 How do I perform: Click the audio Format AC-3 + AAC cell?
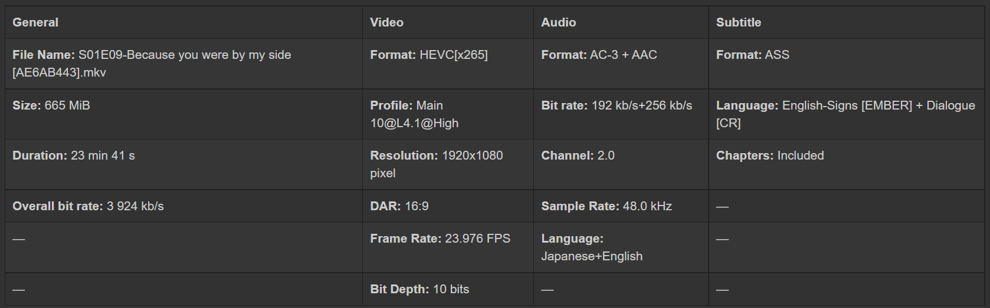(599, 55)
